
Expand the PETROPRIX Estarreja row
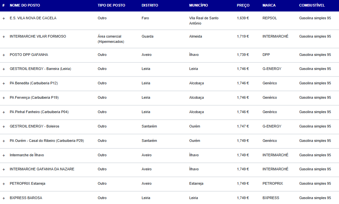[4, 184]
